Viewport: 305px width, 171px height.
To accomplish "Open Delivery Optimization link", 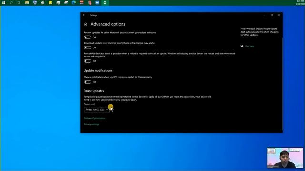I will 94,118.
